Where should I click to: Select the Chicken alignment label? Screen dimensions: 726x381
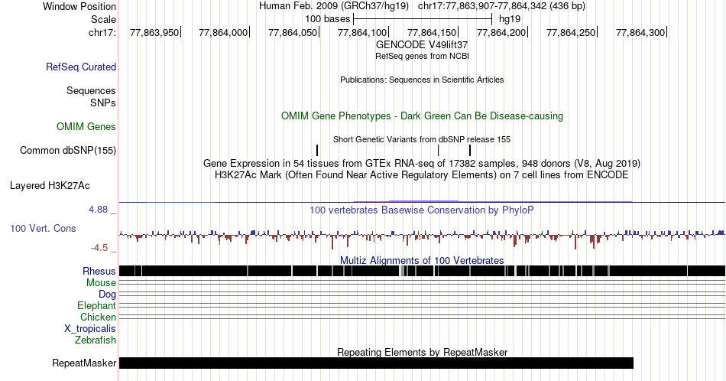[98, 317]
